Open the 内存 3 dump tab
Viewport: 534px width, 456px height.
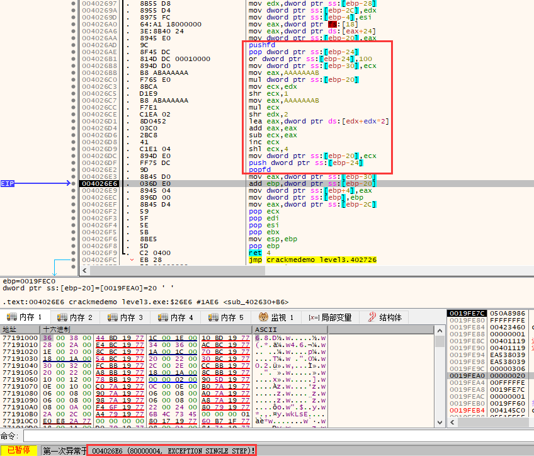[x=126, y=317]
